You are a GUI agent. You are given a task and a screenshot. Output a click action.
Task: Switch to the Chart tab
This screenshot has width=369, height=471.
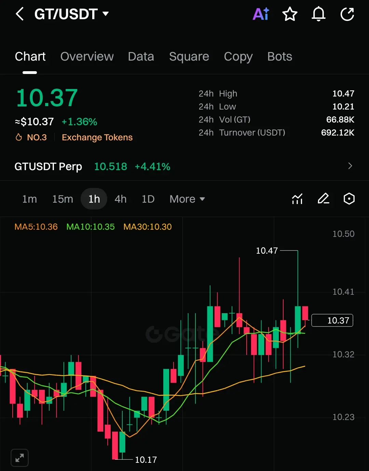[30, 56]
